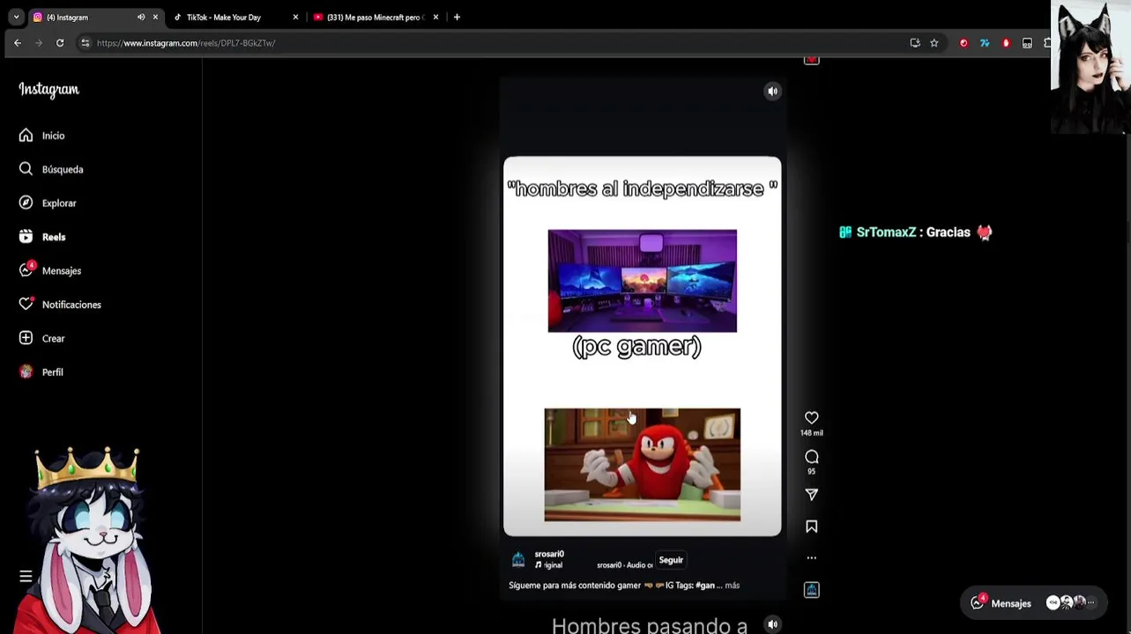
Task: Click the contact avatars in the floating Mensajes bar
Action: click(1070, 603)
